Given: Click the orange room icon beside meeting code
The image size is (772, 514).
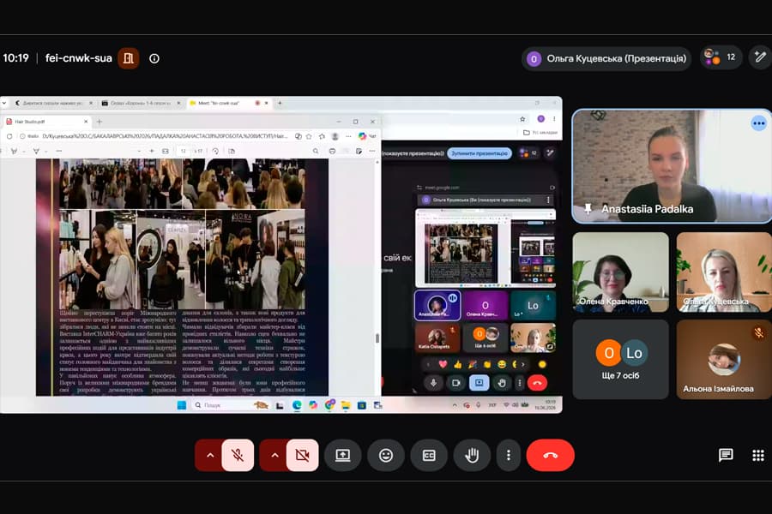Looking at the screenshot, I should 129,58.
